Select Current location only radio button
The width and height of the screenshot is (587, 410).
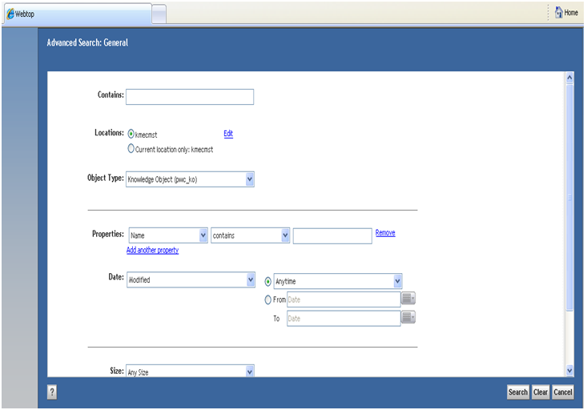pos(131,149)
